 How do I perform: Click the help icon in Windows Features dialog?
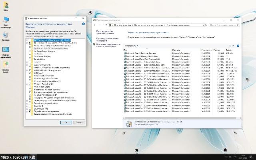click(83, 25)
